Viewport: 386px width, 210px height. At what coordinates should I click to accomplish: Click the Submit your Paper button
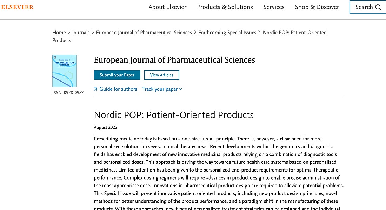coord(117,75)
